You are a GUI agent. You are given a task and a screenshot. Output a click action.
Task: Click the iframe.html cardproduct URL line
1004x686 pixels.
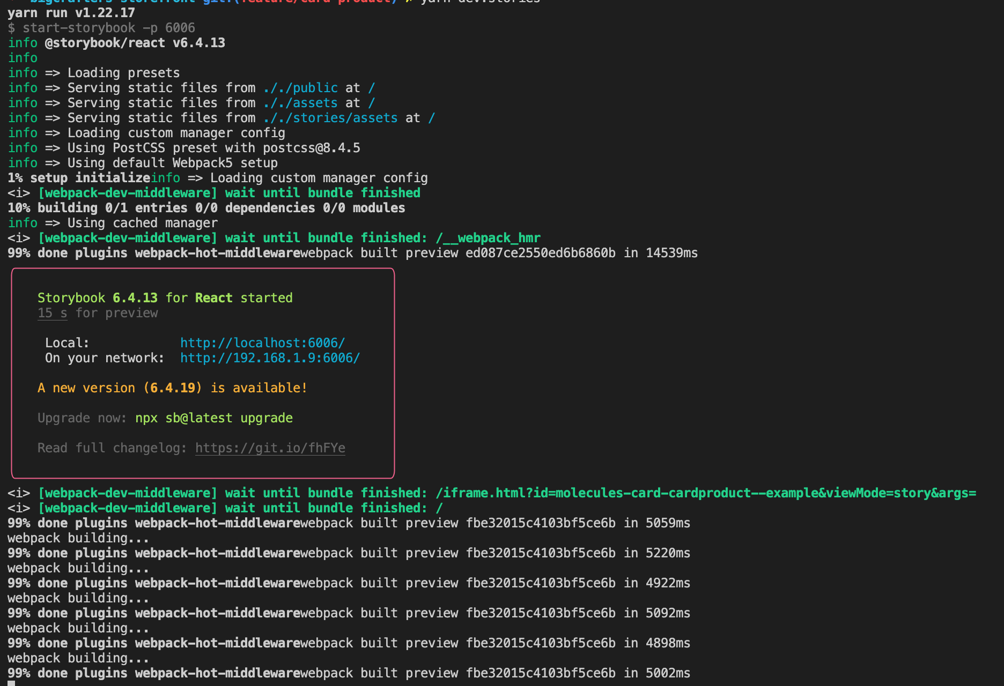coord(492,493)
